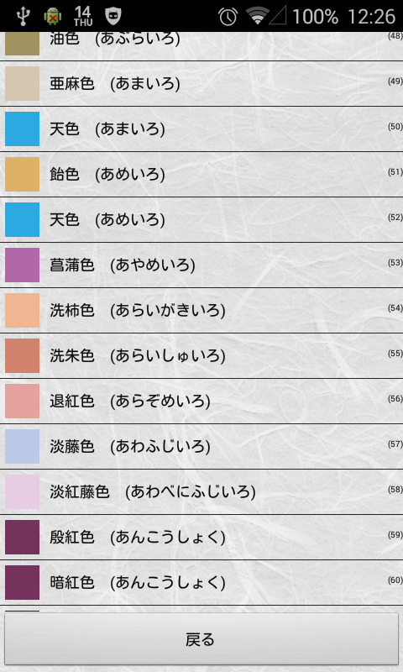This screenshot has height=672, width=403.
Task: Tap the Wi-Fi signal icon
Action: (258, 16)
